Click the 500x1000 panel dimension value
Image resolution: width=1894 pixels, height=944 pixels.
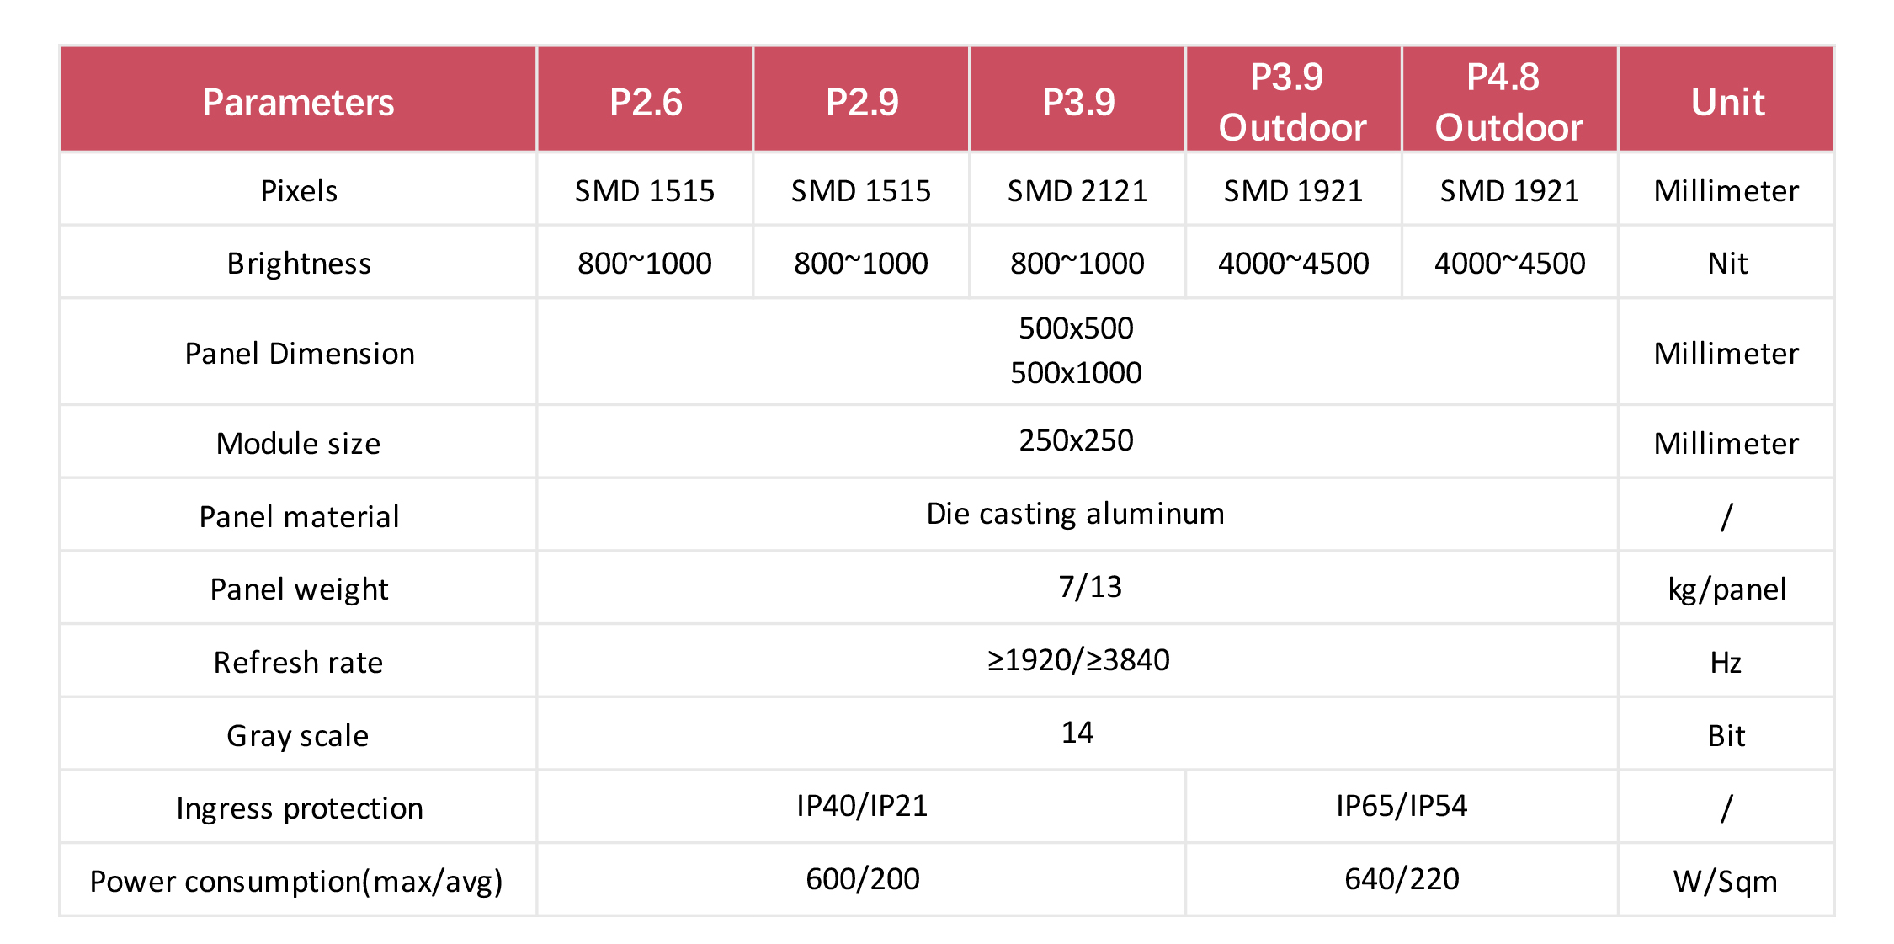click(1076, 373)
